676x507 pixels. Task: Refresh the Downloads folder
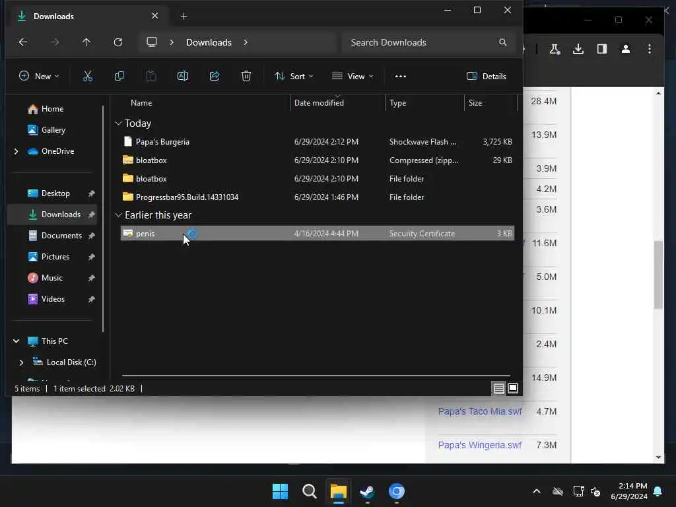pyautogui.click(x=118, y=42)
